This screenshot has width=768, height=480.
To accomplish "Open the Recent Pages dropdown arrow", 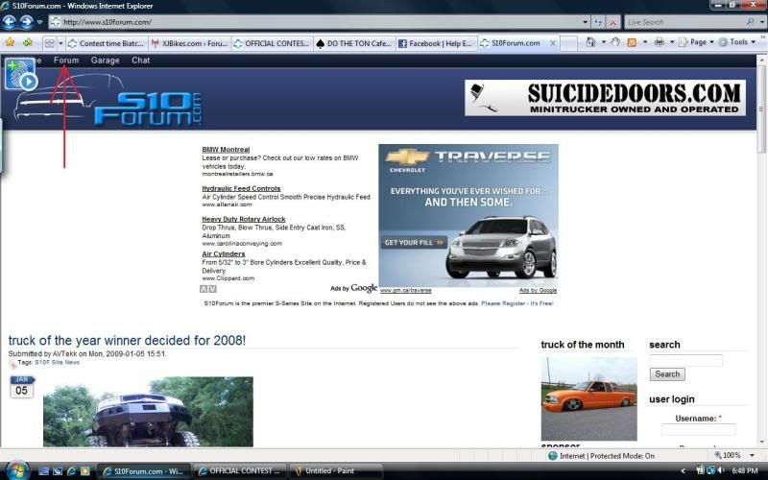I will click(x=39, y=22).
